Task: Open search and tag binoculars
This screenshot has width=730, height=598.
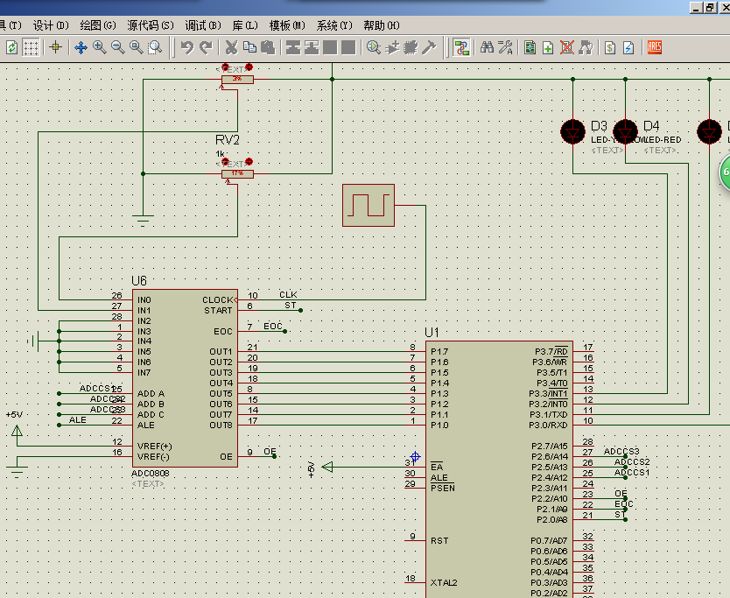Action: pyautogui.click(x=487, y=47)
